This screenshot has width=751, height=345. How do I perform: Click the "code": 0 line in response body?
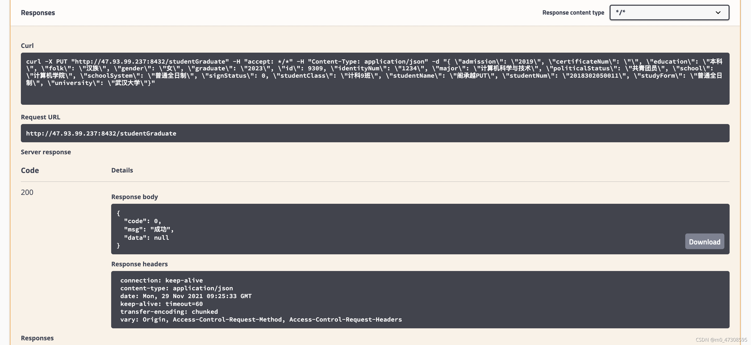click(142, 221)
